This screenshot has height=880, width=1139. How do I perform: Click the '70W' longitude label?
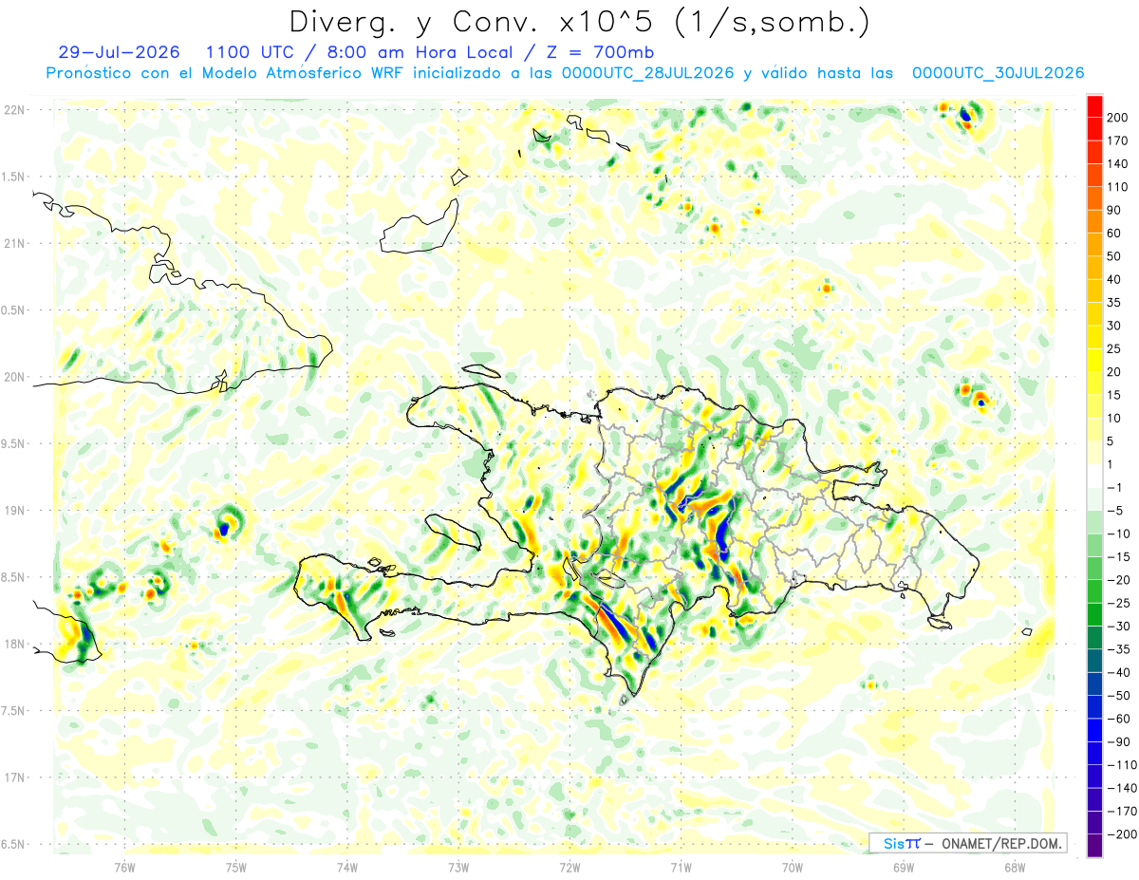793,867
